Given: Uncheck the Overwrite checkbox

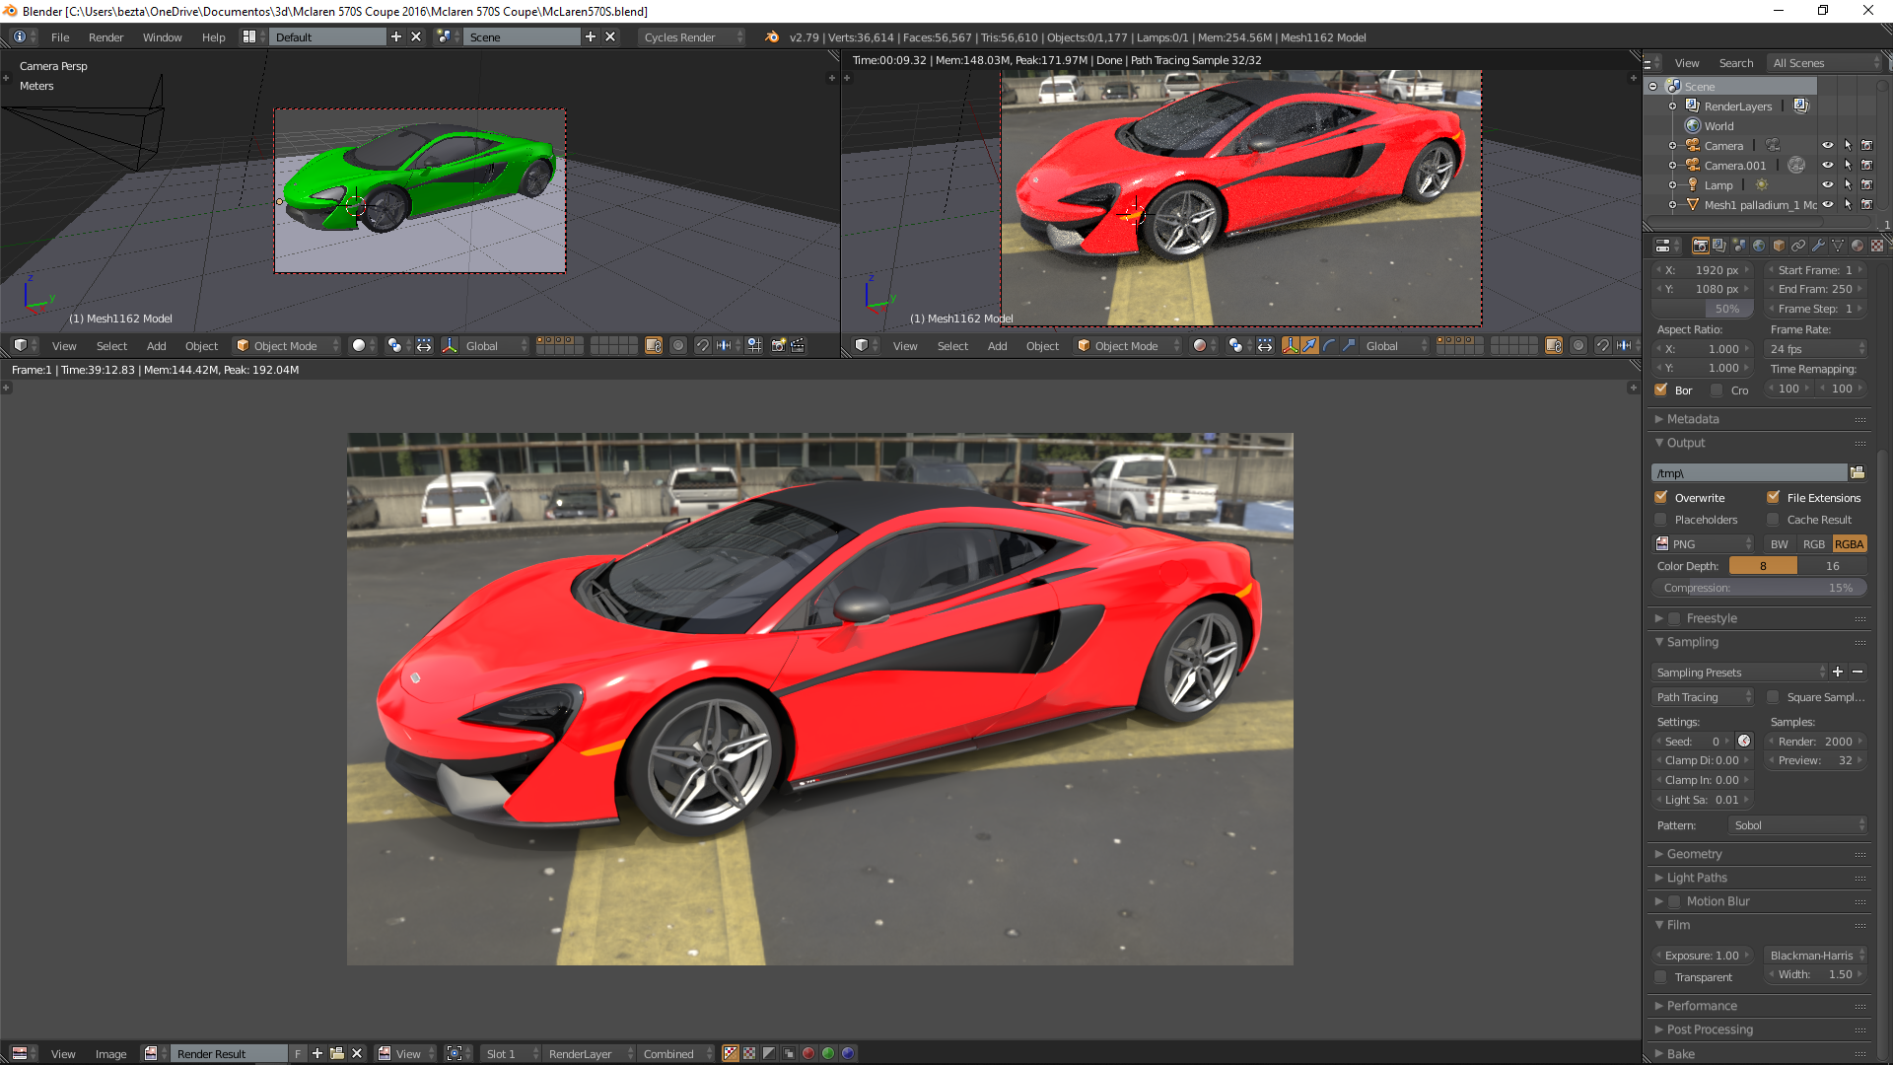Looking at the screenshot, I should click(1661, 497).
